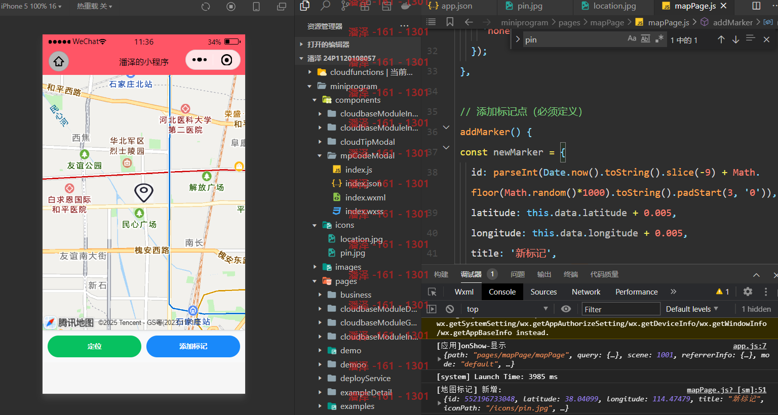The image size is (778, 415).
Task: Click the simulator refresh icon
Action: [x=206, y=7]
